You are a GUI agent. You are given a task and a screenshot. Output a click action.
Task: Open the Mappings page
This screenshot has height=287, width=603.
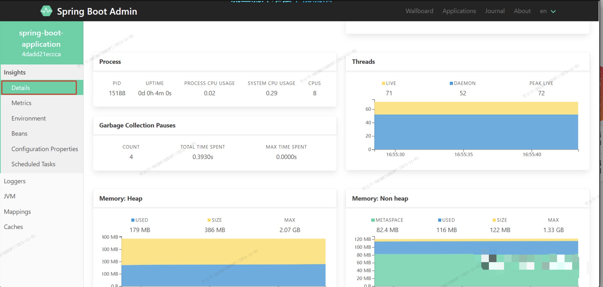click(x=17, y=212)
